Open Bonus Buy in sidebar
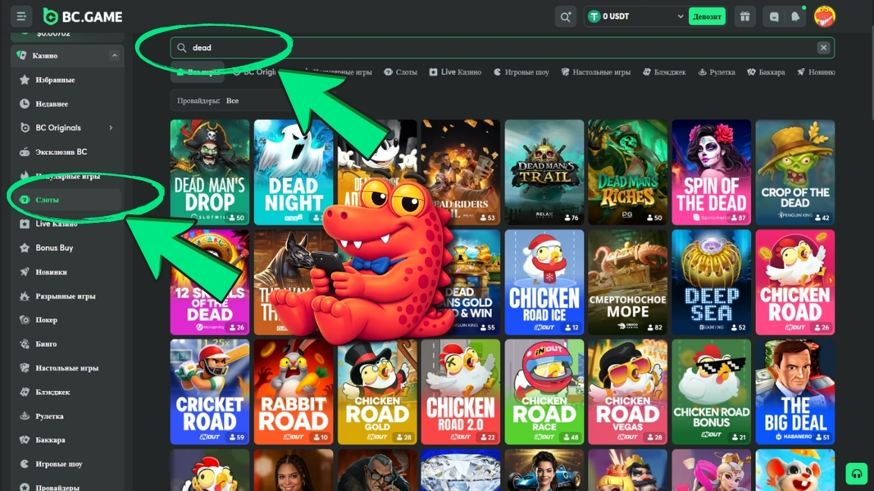The image size is (874, 491). 66,248
